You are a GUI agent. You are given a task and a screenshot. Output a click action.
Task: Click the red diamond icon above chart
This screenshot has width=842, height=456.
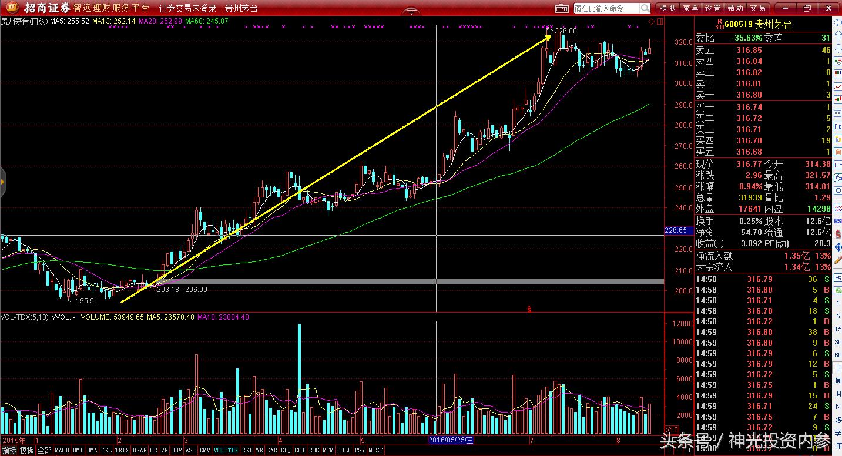[651, 22]
